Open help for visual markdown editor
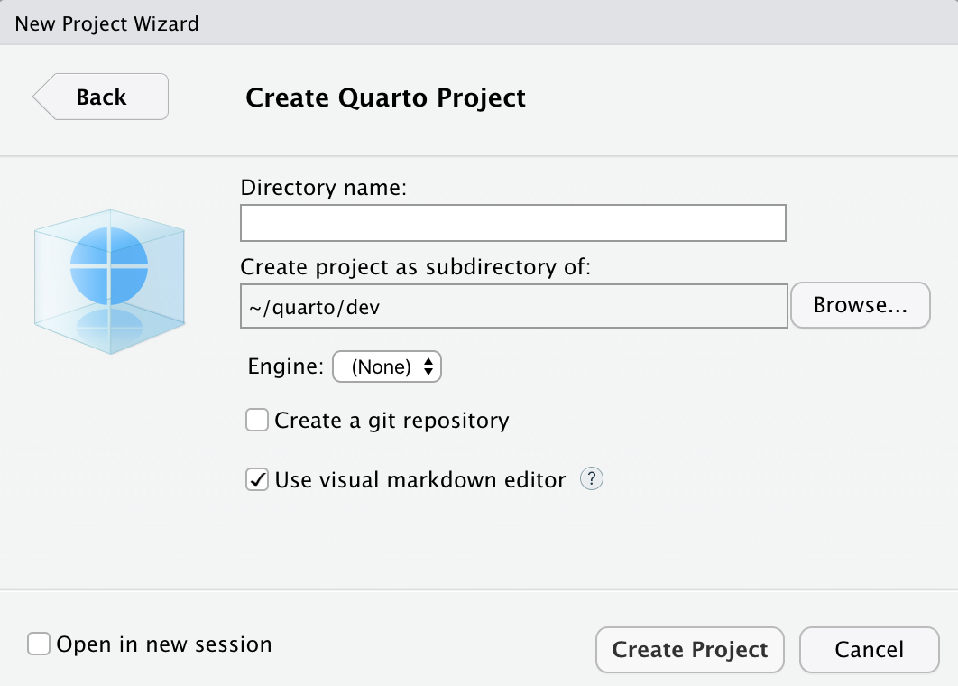This screenshot has height=686, width=958. [592, 478]
